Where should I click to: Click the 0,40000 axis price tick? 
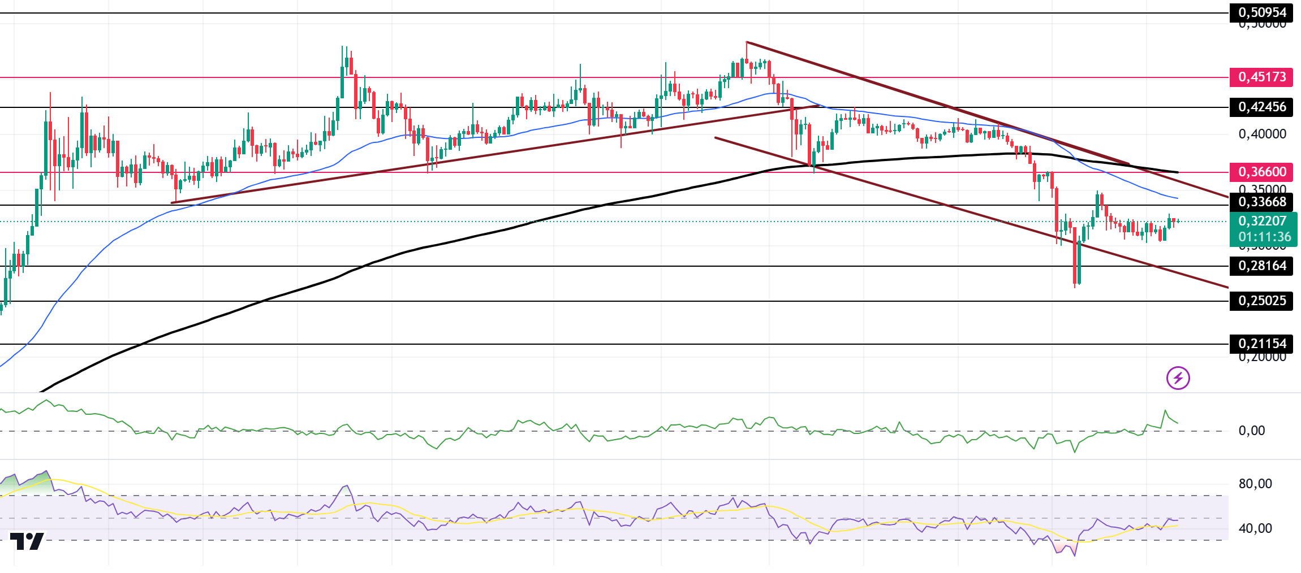pyautogui.click(x=1262, y=134)
